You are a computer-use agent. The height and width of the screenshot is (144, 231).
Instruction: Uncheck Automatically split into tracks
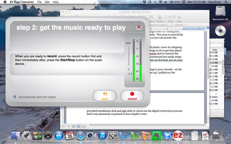[15, 97]
